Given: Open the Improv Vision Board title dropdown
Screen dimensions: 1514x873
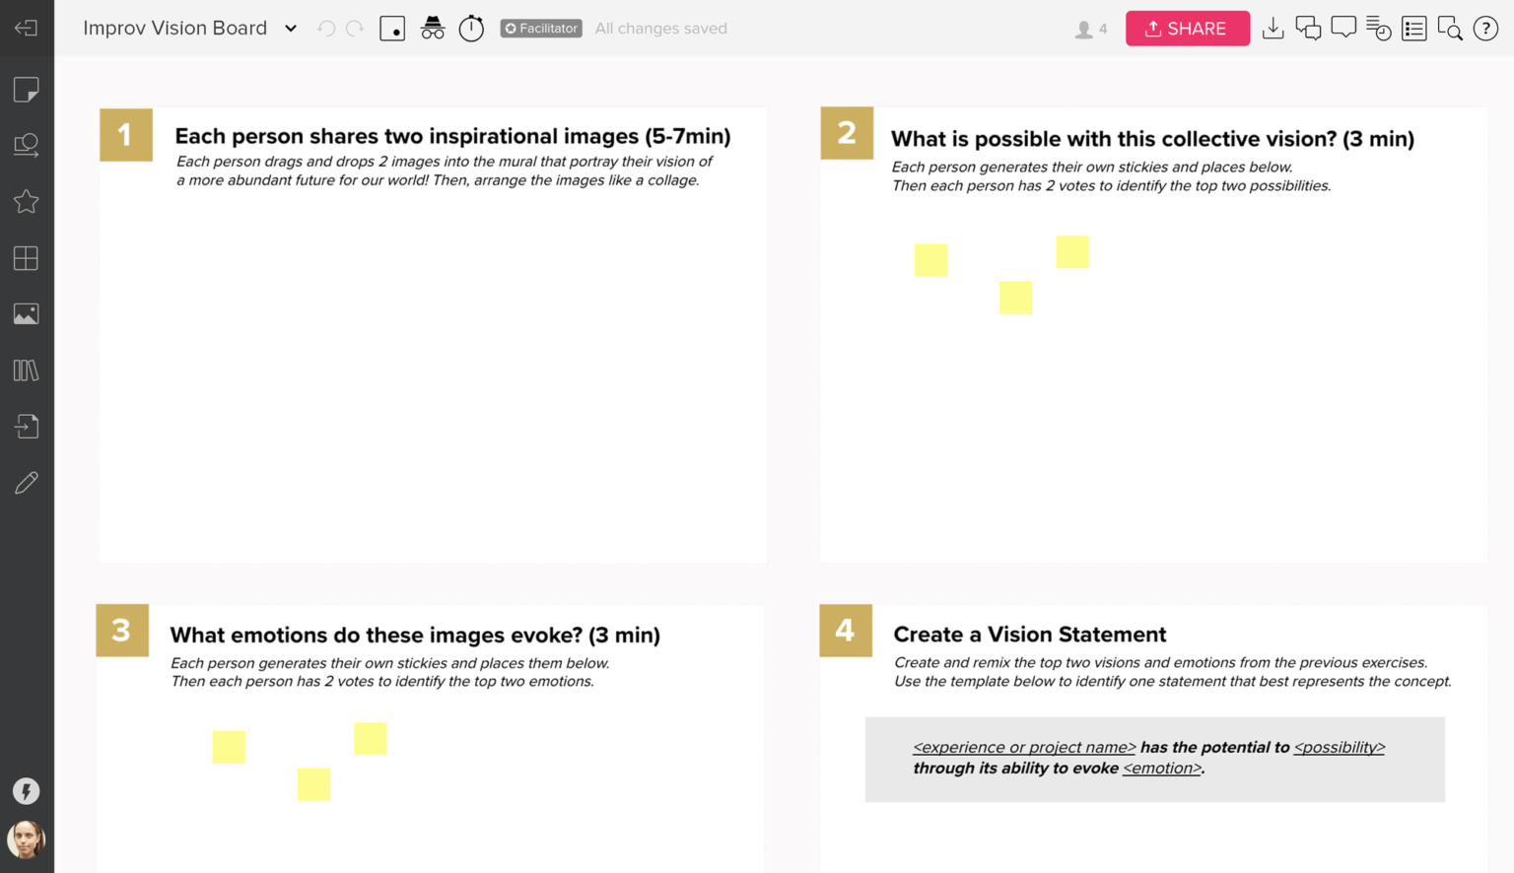Looking at the screenshot, I should (x=291, y=29).
